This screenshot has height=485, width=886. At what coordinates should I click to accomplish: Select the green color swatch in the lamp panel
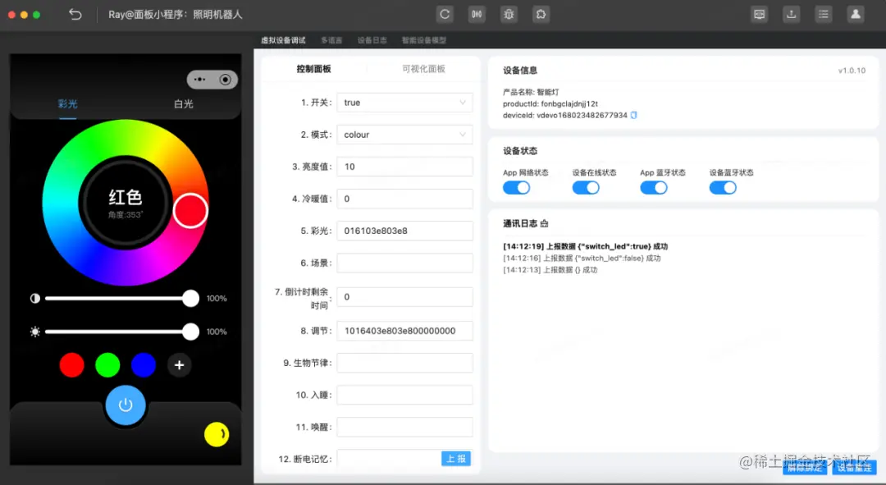(x=107, y=365)
